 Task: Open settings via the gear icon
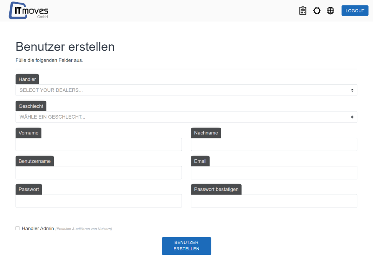coord(317,11)
